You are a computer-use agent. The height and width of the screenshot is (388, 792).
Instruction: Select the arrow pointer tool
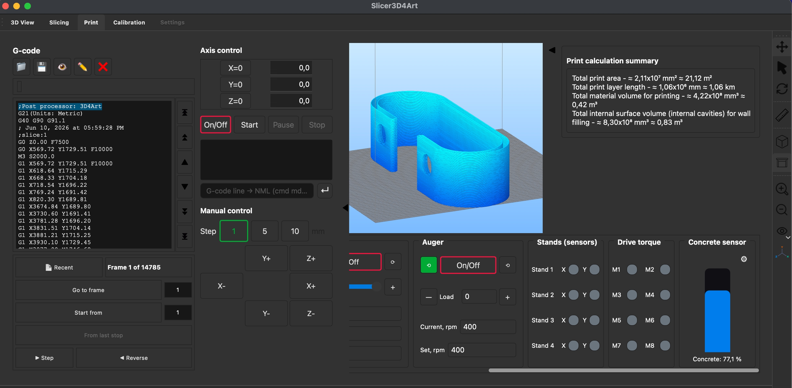coord(782,68)
